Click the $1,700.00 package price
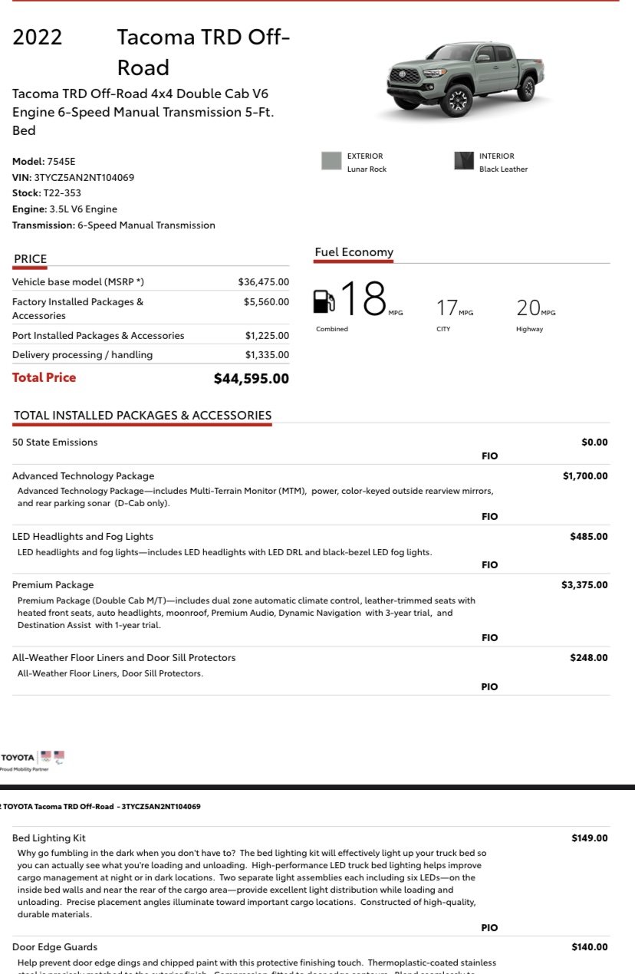Viewport: 635px width, 974px height. [585, 476]
